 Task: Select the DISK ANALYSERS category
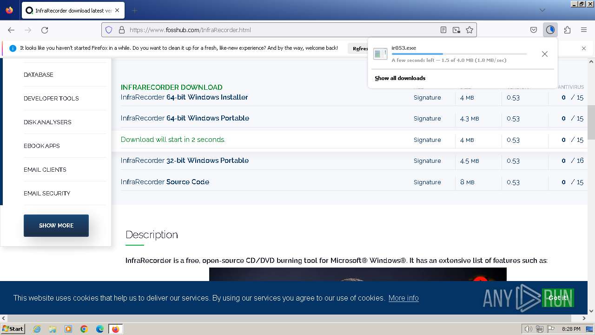(x=47, y=122)
